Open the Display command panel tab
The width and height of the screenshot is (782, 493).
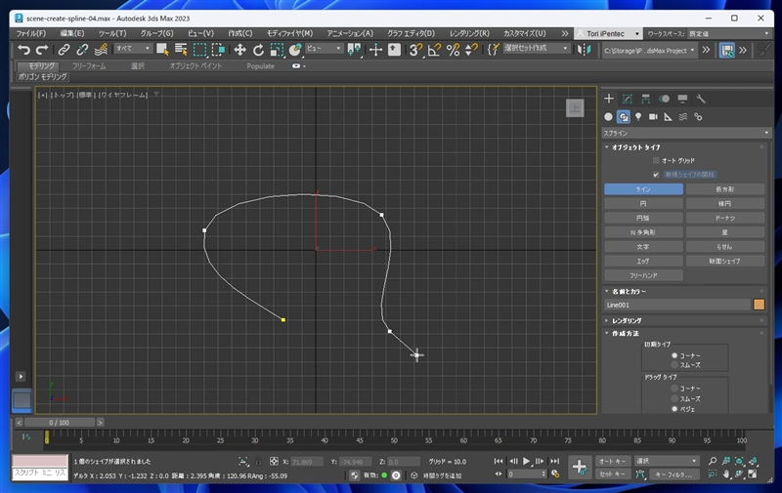coord(682,99)
